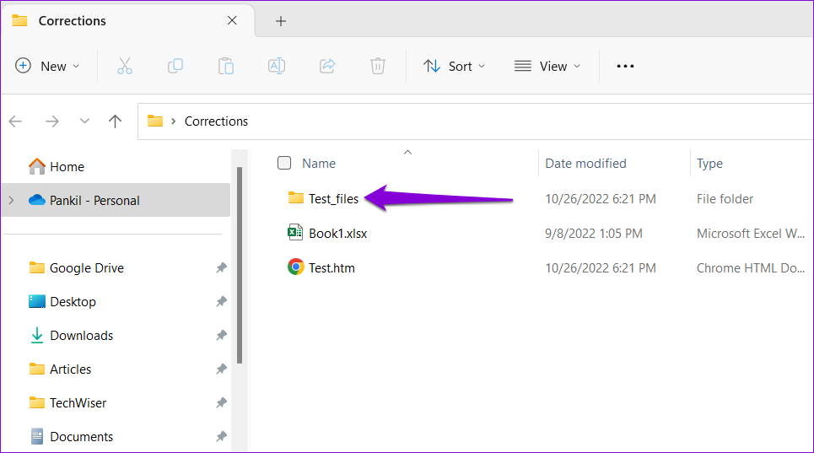Click the Delete trash can icon
The image size is (814, 453).
click(377, 66)
